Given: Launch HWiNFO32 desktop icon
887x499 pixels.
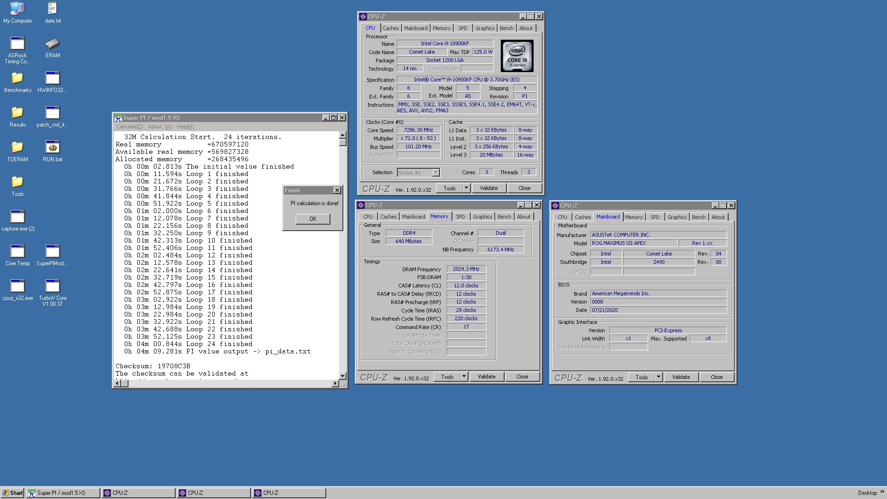Looking at the screenshot, I should point(53,82).
